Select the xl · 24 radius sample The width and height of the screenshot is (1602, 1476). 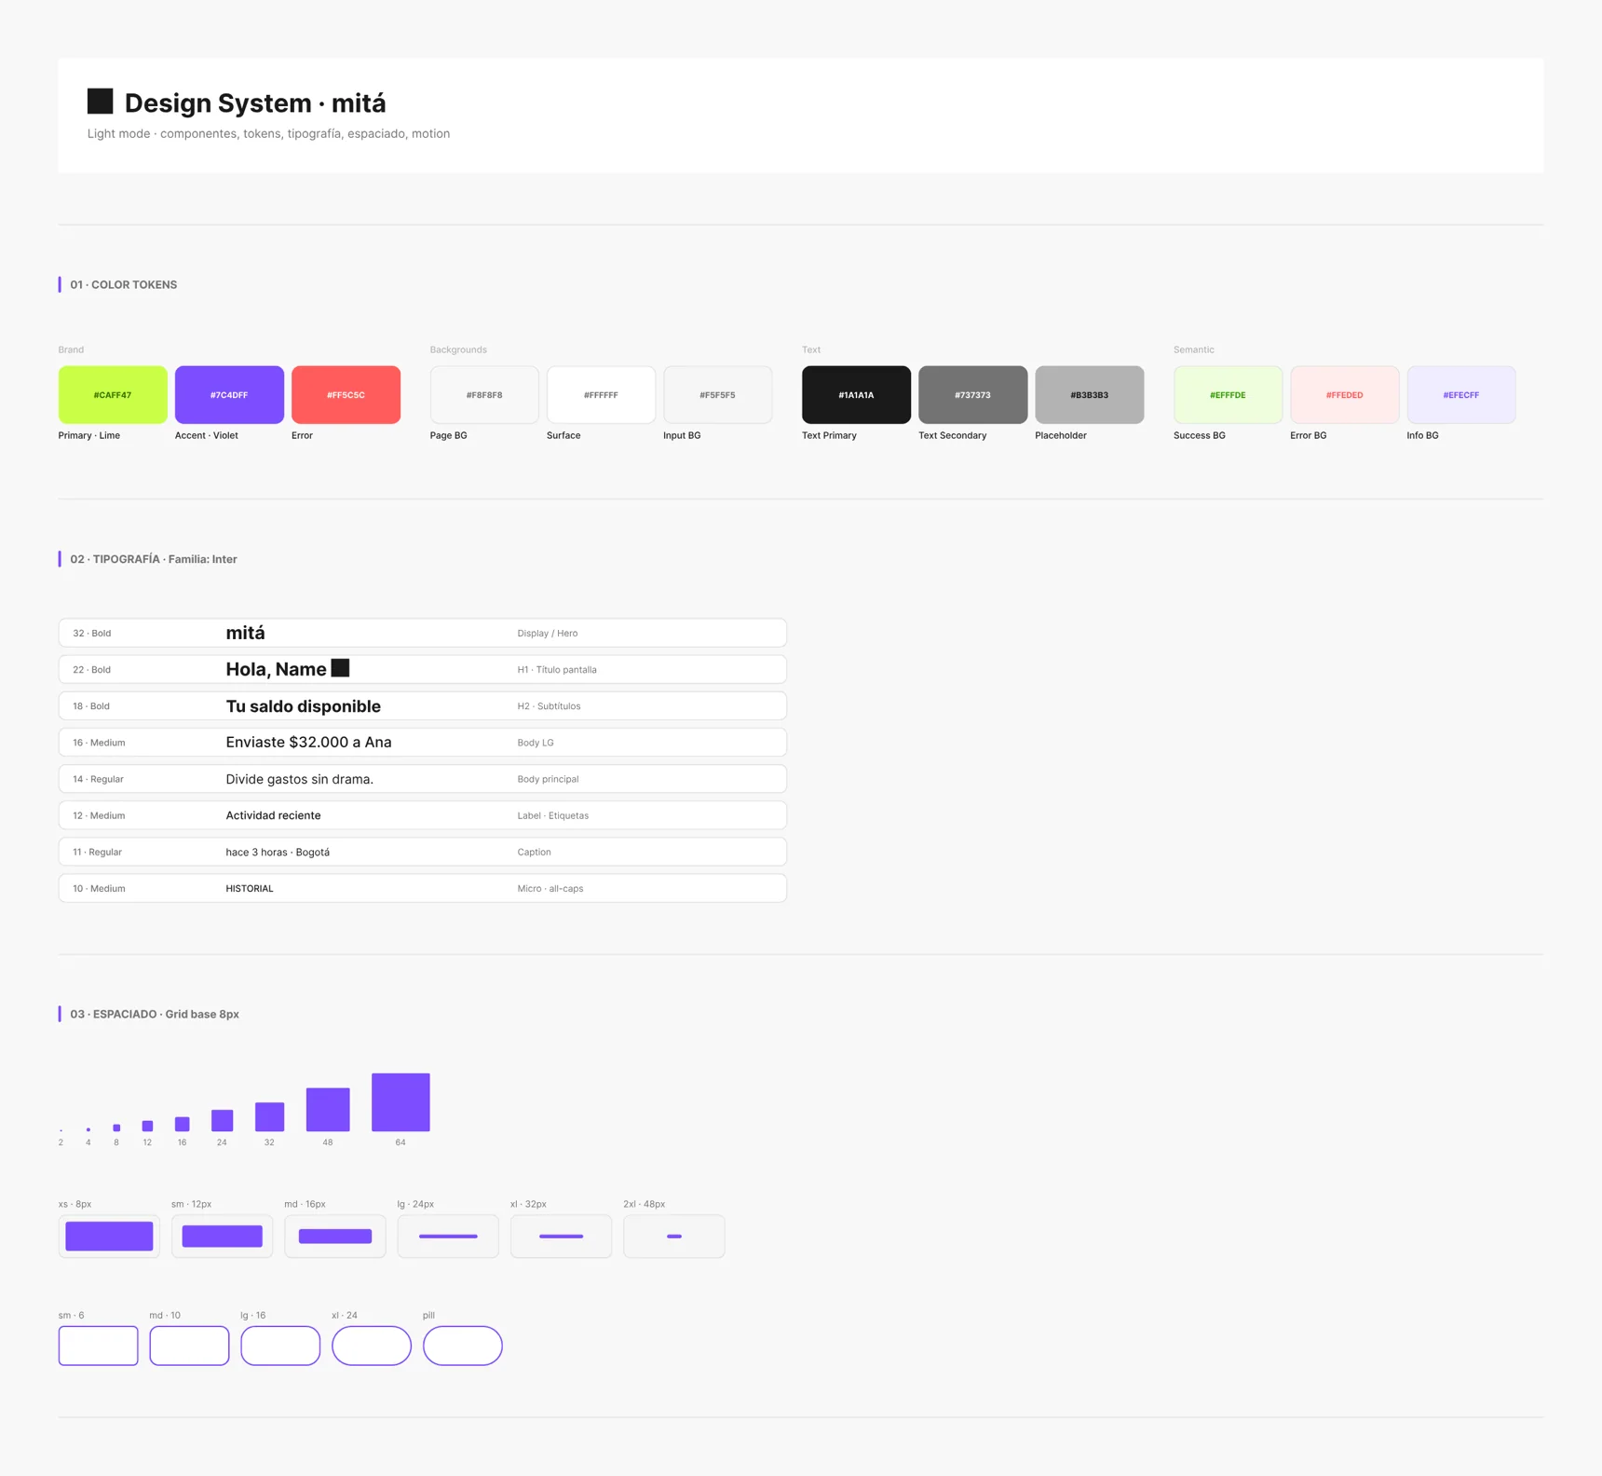point(372,1346)
